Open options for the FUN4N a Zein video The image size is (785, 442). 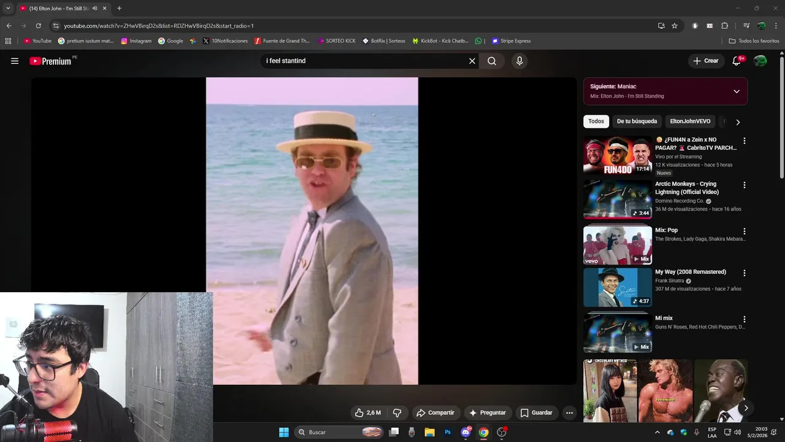click(x=745, y=141)
